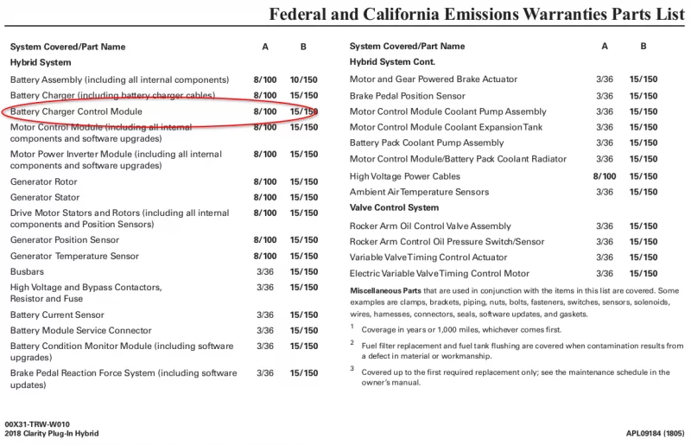Select the Generator Position Sensor entry
Screen dimensions: 691x445
pyautogui.click(x=65, y=240)
